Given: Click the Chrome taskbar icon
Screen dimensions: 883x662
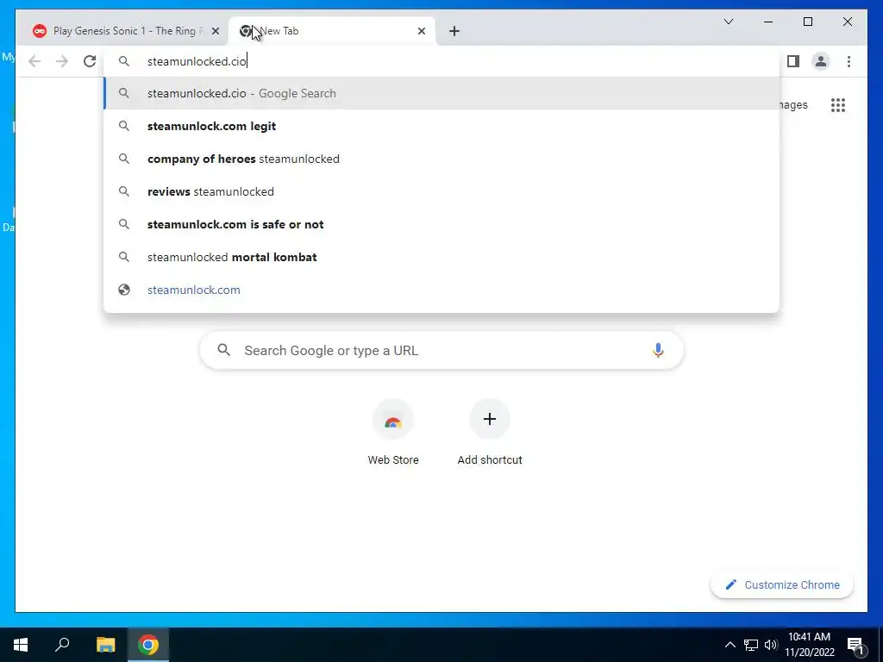Looking at the screenshot, I should tap(148, 645).
